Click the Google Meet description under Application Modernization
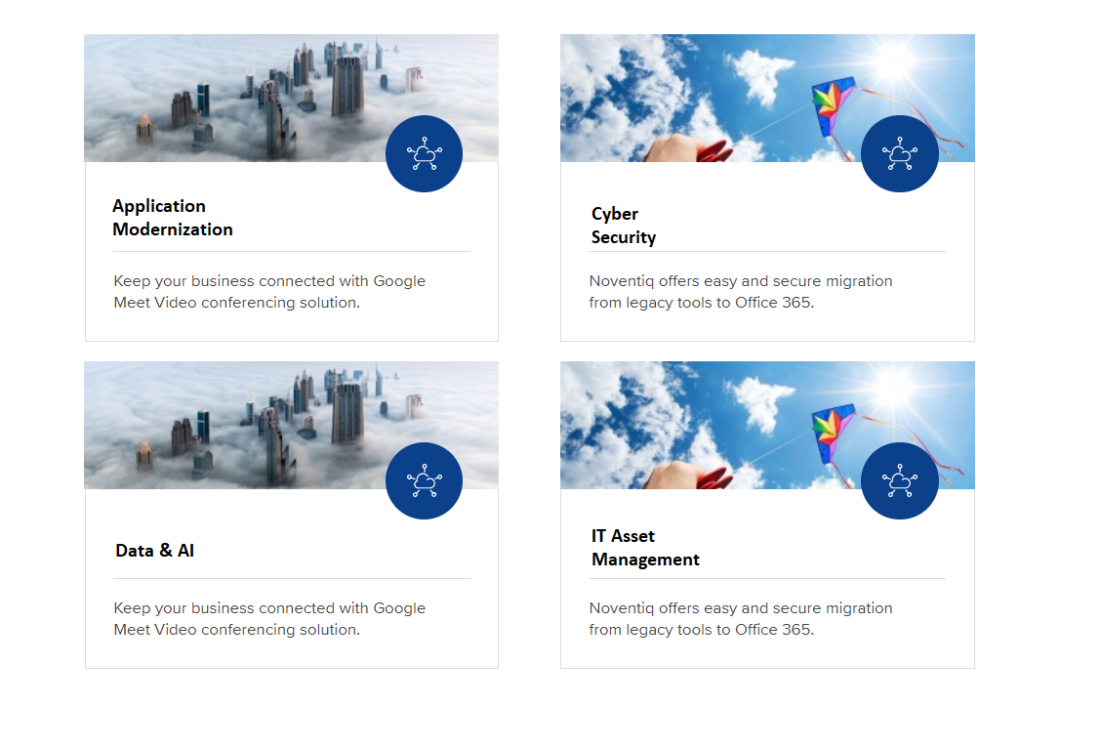 (x=269, y=291)
